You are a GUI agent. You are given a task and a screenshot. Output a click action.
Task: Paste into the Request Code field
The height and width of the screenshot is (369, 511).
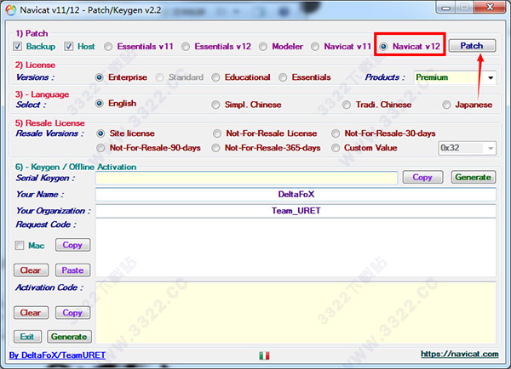click(72, 270)
